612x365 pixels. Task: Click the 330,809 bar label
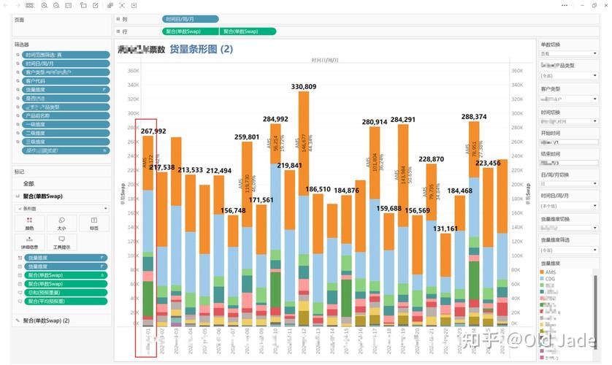coord(304,87)
